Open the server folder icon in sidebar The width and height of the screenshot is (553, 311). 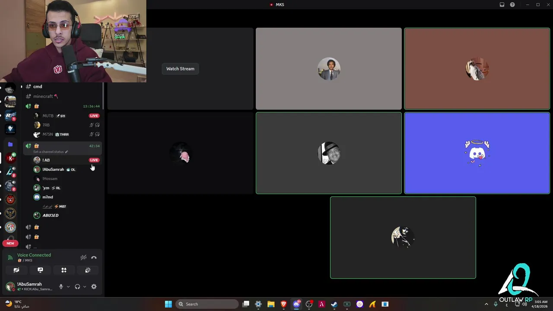pyautogui.click(x=10, y=144)
